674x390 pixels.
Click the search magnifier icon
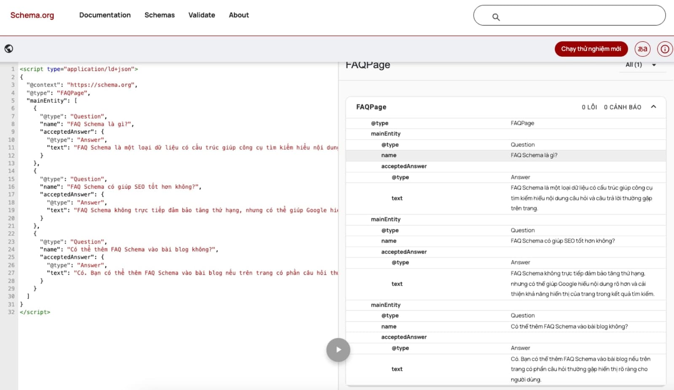coord(496,17)
